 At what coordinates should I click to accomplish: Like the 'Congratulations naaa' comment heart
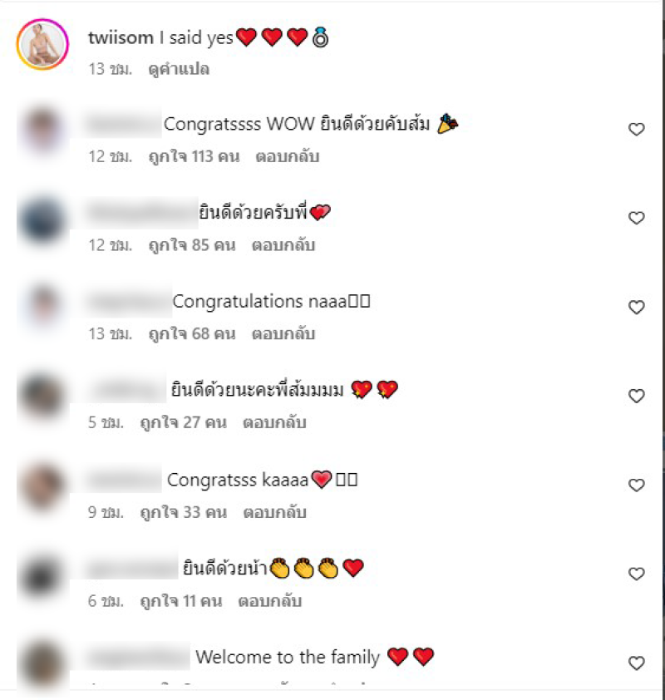(x=637, y=307)
